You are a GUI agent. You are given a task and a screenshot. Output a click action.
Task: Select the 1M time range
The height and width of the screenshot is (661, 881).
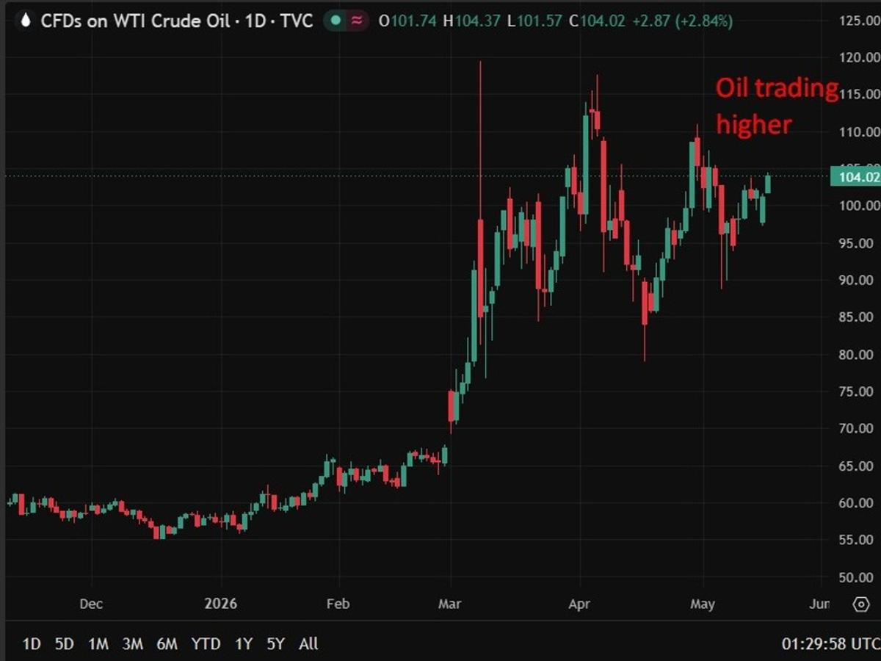98,644
